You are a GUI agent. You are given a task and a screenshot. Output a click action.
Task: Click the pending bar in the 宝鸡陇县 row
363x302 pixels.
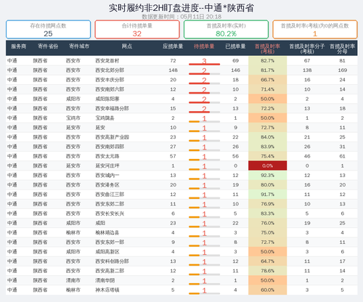point(204,121)
